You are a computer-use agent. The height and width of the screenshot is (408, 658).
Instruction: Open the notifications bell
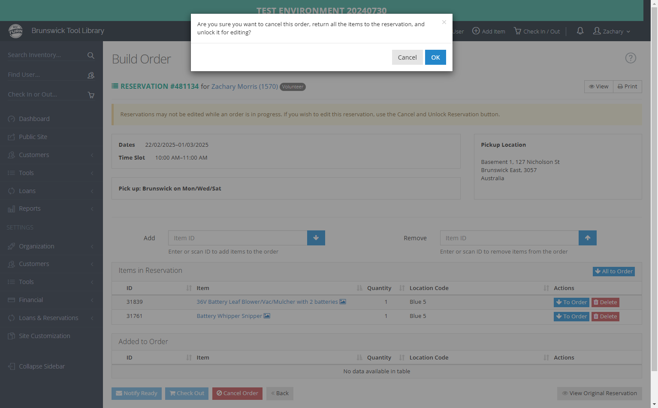point(580,31)
